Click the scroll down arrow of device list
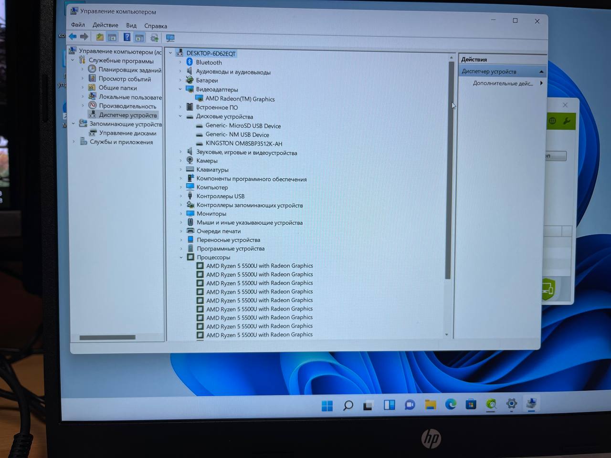611x458 pixels. (x=447, y=334)
